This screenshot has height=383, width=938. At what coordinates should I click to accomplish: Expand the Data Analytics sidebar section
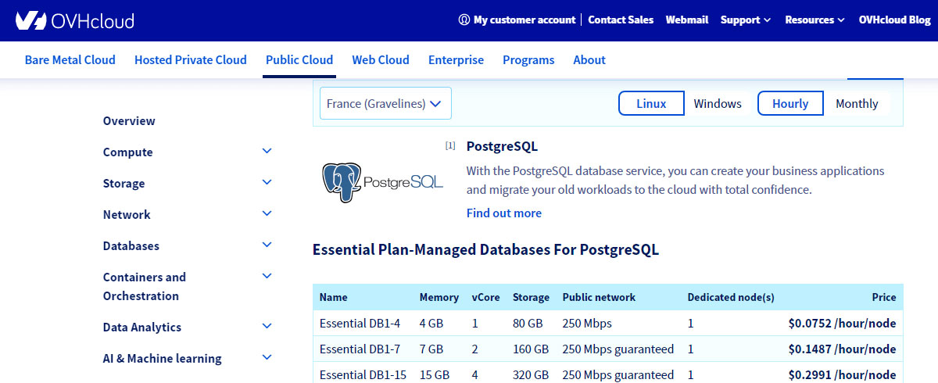coord(267,326)
